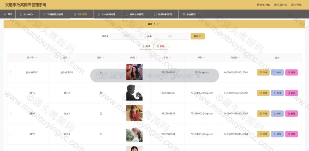Click the email 773890002@qq.com
The height and width of the screenshot is (151, 309).
point(202,93)
